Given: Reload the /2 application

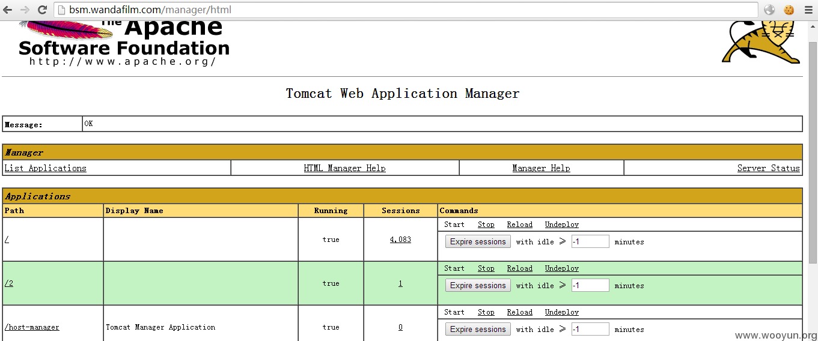Looking at the screenshot, I should click(x=520, y=268).
